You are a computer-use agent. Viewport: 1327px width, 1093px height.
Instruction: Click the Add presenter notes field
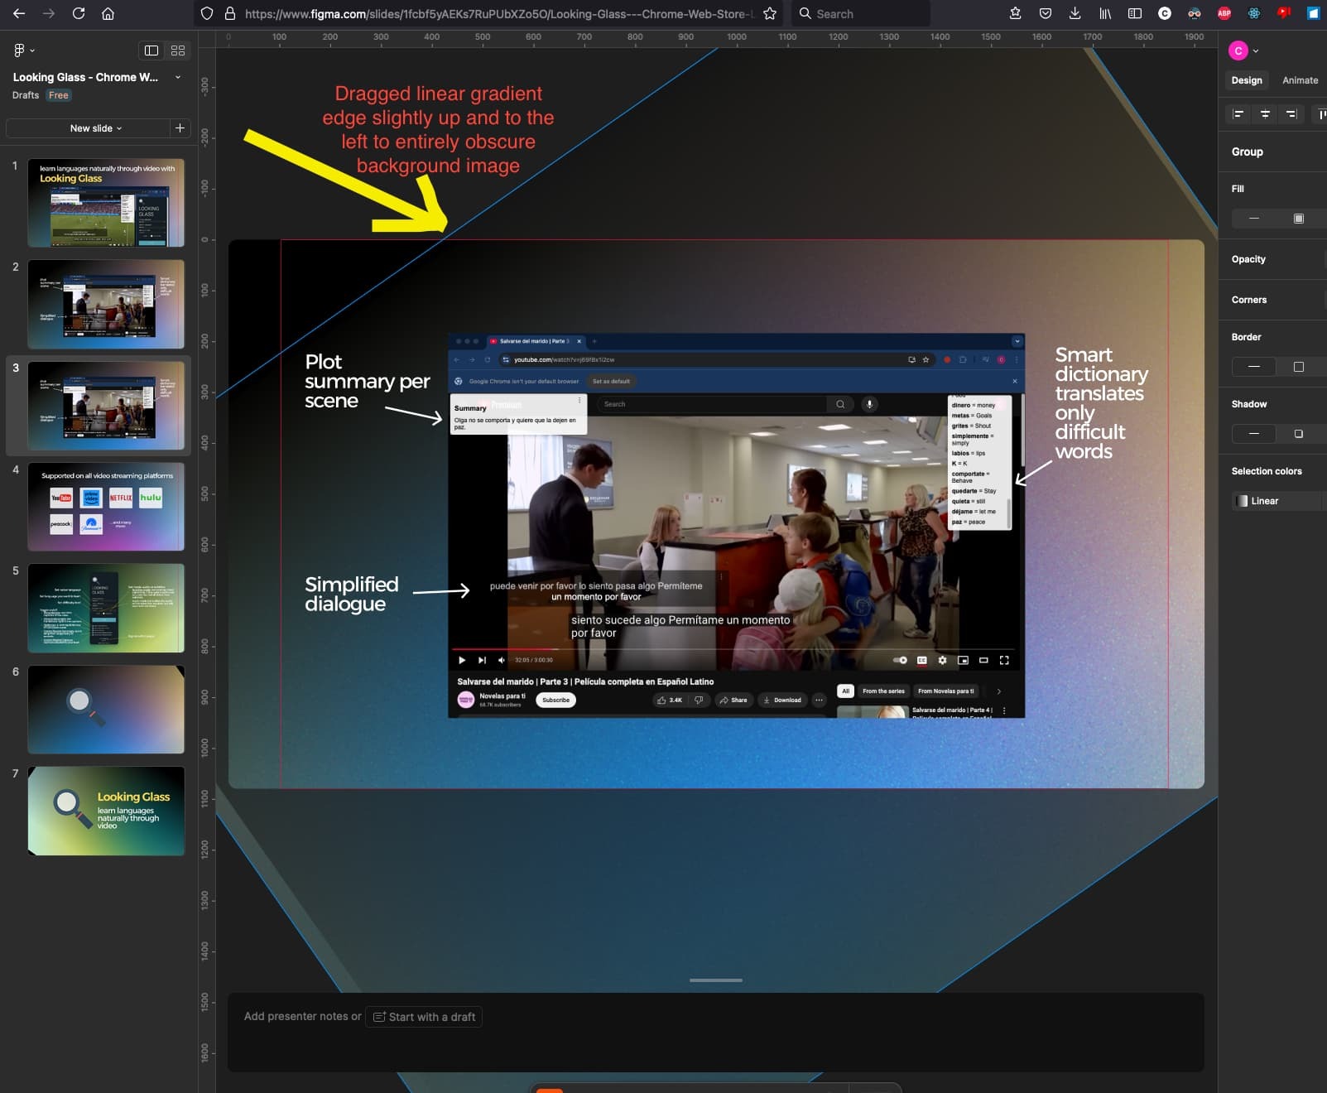pyautogui.click(x=302, y=1016)
